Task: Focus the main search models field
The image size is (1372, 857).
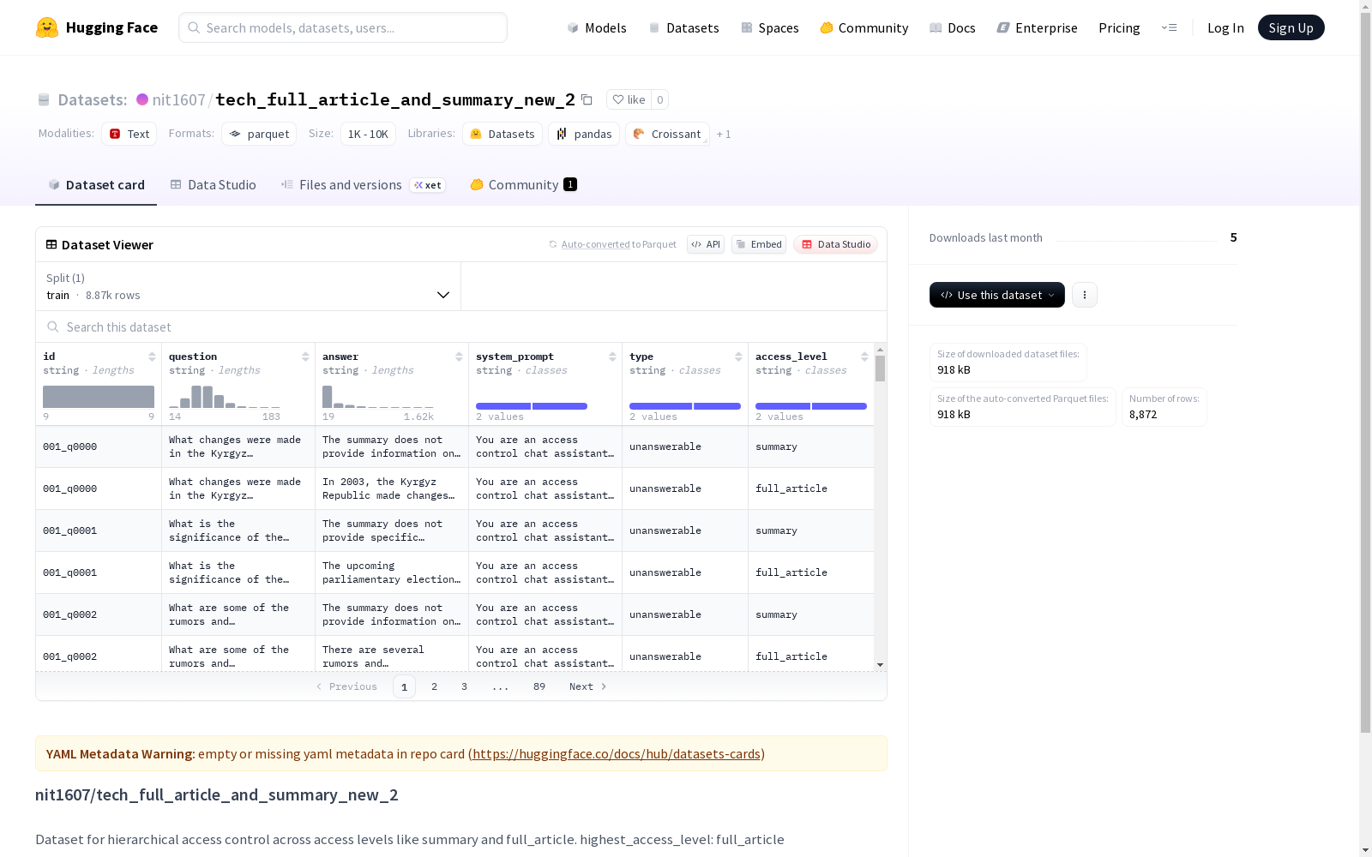Action: (343, 27)
